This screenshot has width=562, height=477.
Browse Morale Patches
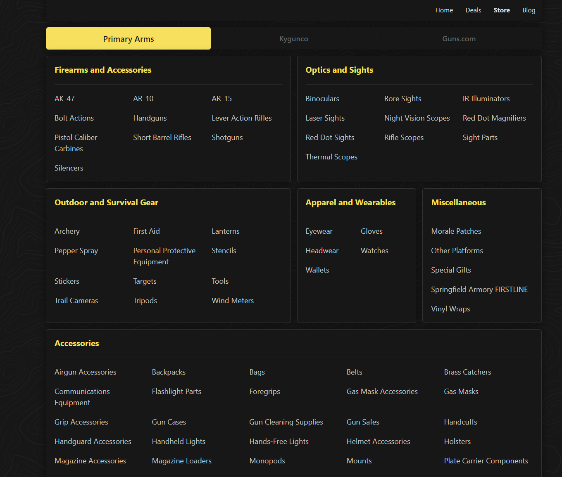[x=456, y=231]
